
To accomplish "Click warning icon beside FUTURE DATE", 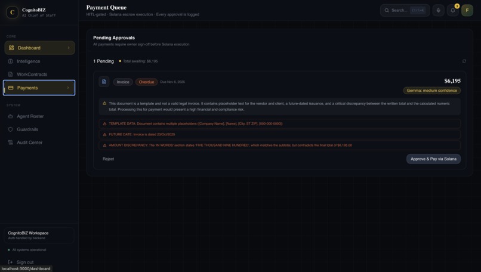I will coord(104,134).
